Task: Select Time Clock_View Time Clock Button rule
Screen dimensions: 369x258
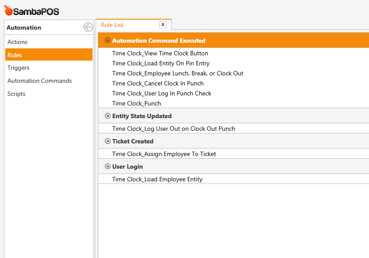Action: (x=160, y=53)
